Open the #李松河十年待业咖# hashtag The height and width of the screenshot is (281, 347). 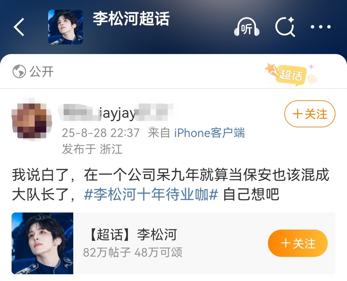pyautogui.click(x=151, y=195)
